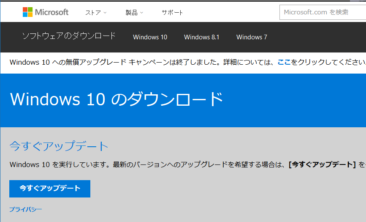366x222 pixels.
Task: Focus the Microsoft.com を検索 search box
Action: [x=323, y=12]
